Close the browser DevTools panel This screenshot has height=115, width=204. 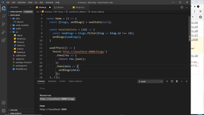click(200, 11)
